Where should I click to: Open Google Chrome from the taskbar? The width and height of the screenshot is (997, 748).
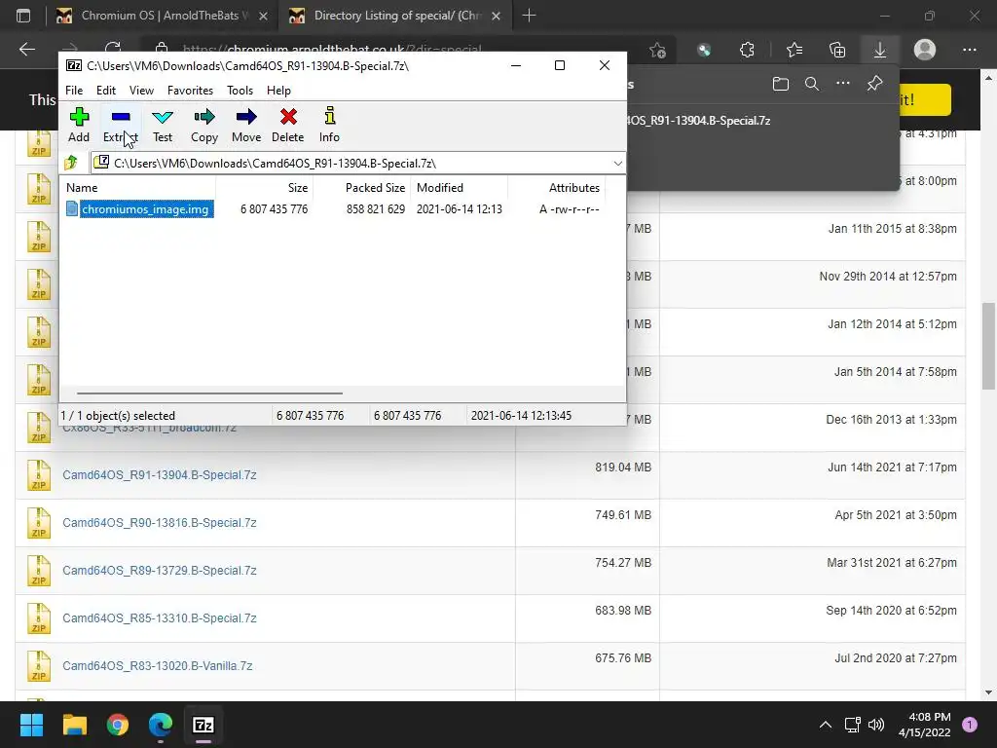(118, 725)
